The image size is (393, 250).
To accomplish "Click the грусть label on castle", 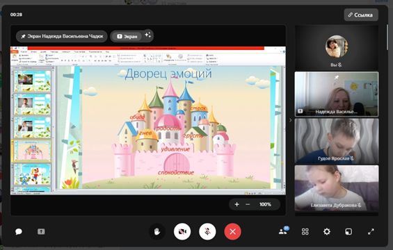I will point(193,135).
